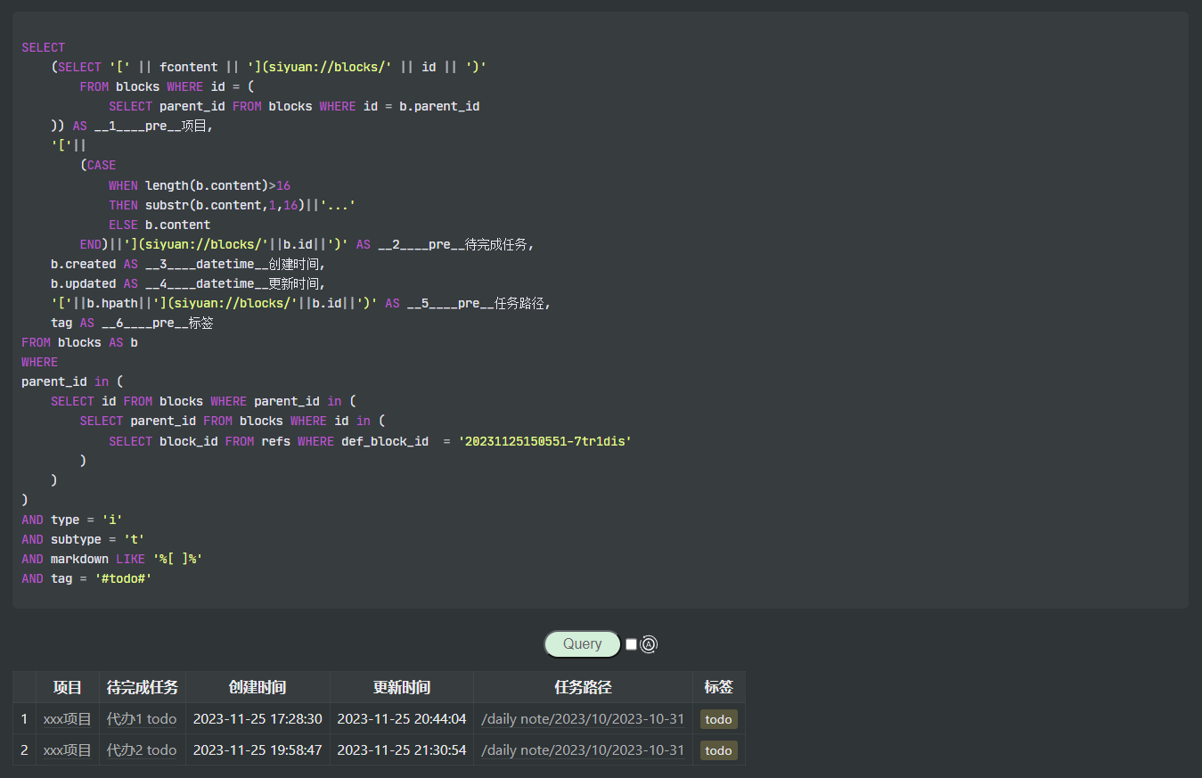Click the 标签 column header

[x=718, y=687]
